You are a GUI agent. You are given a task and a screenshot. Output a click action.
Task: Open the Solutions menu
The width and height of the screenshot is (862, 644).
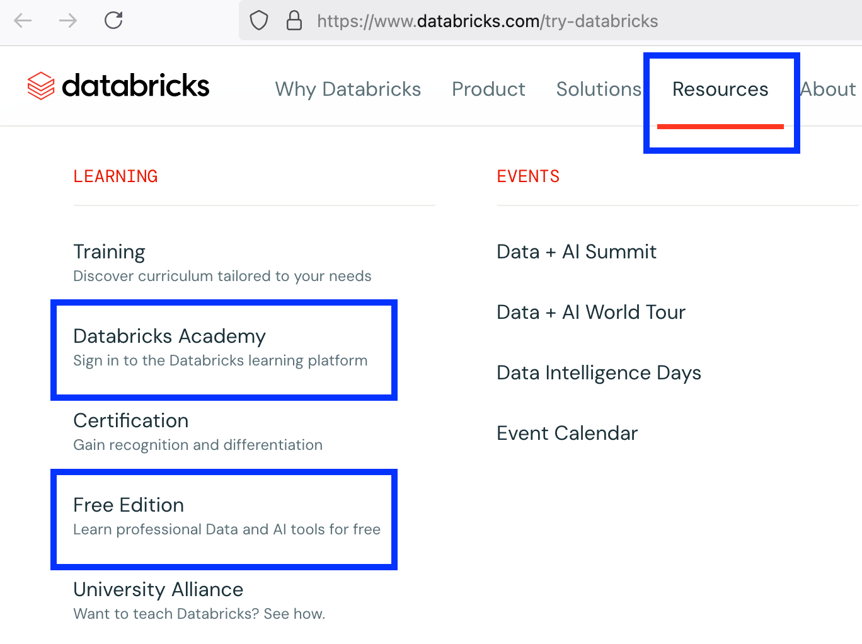(x=599, y=89)
